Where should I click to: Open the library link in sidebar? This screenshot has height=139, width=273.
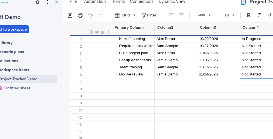tap(7, 43)
